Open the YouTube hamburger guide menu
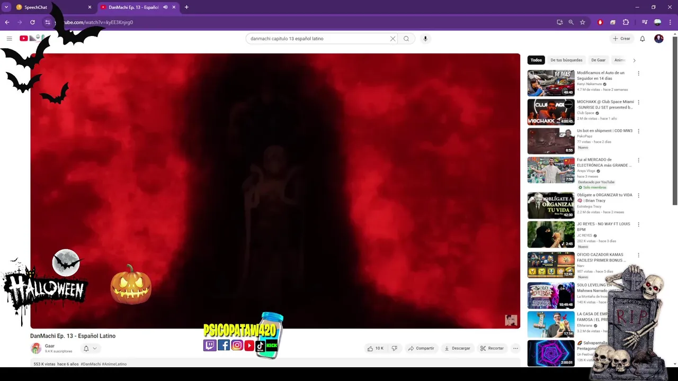The height and width of the screenshot is (381, 678). [x=9, y=39]
